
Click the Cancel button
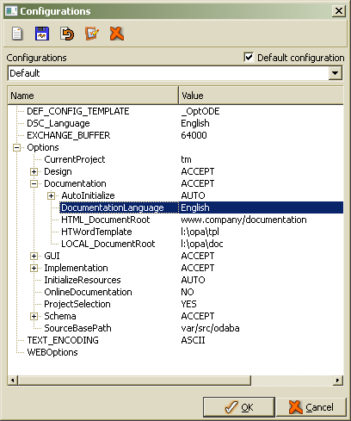(x=311, y=407)
